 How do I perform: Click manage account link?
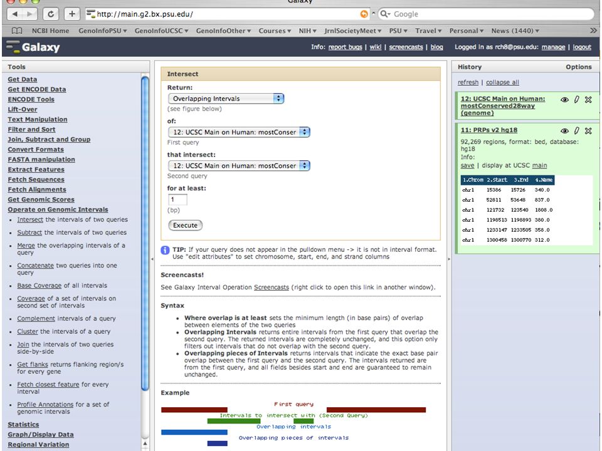(x=553, y=47)
